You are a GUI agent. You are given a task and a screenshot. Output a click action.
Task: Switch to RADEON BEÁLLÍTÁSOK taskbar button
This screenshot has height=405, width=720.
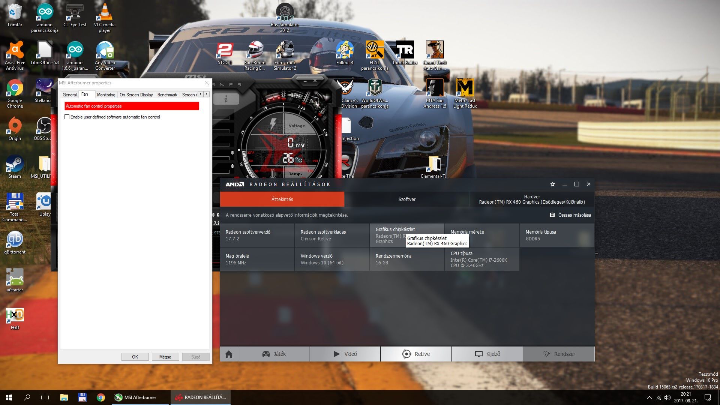[x=201, y=397]
